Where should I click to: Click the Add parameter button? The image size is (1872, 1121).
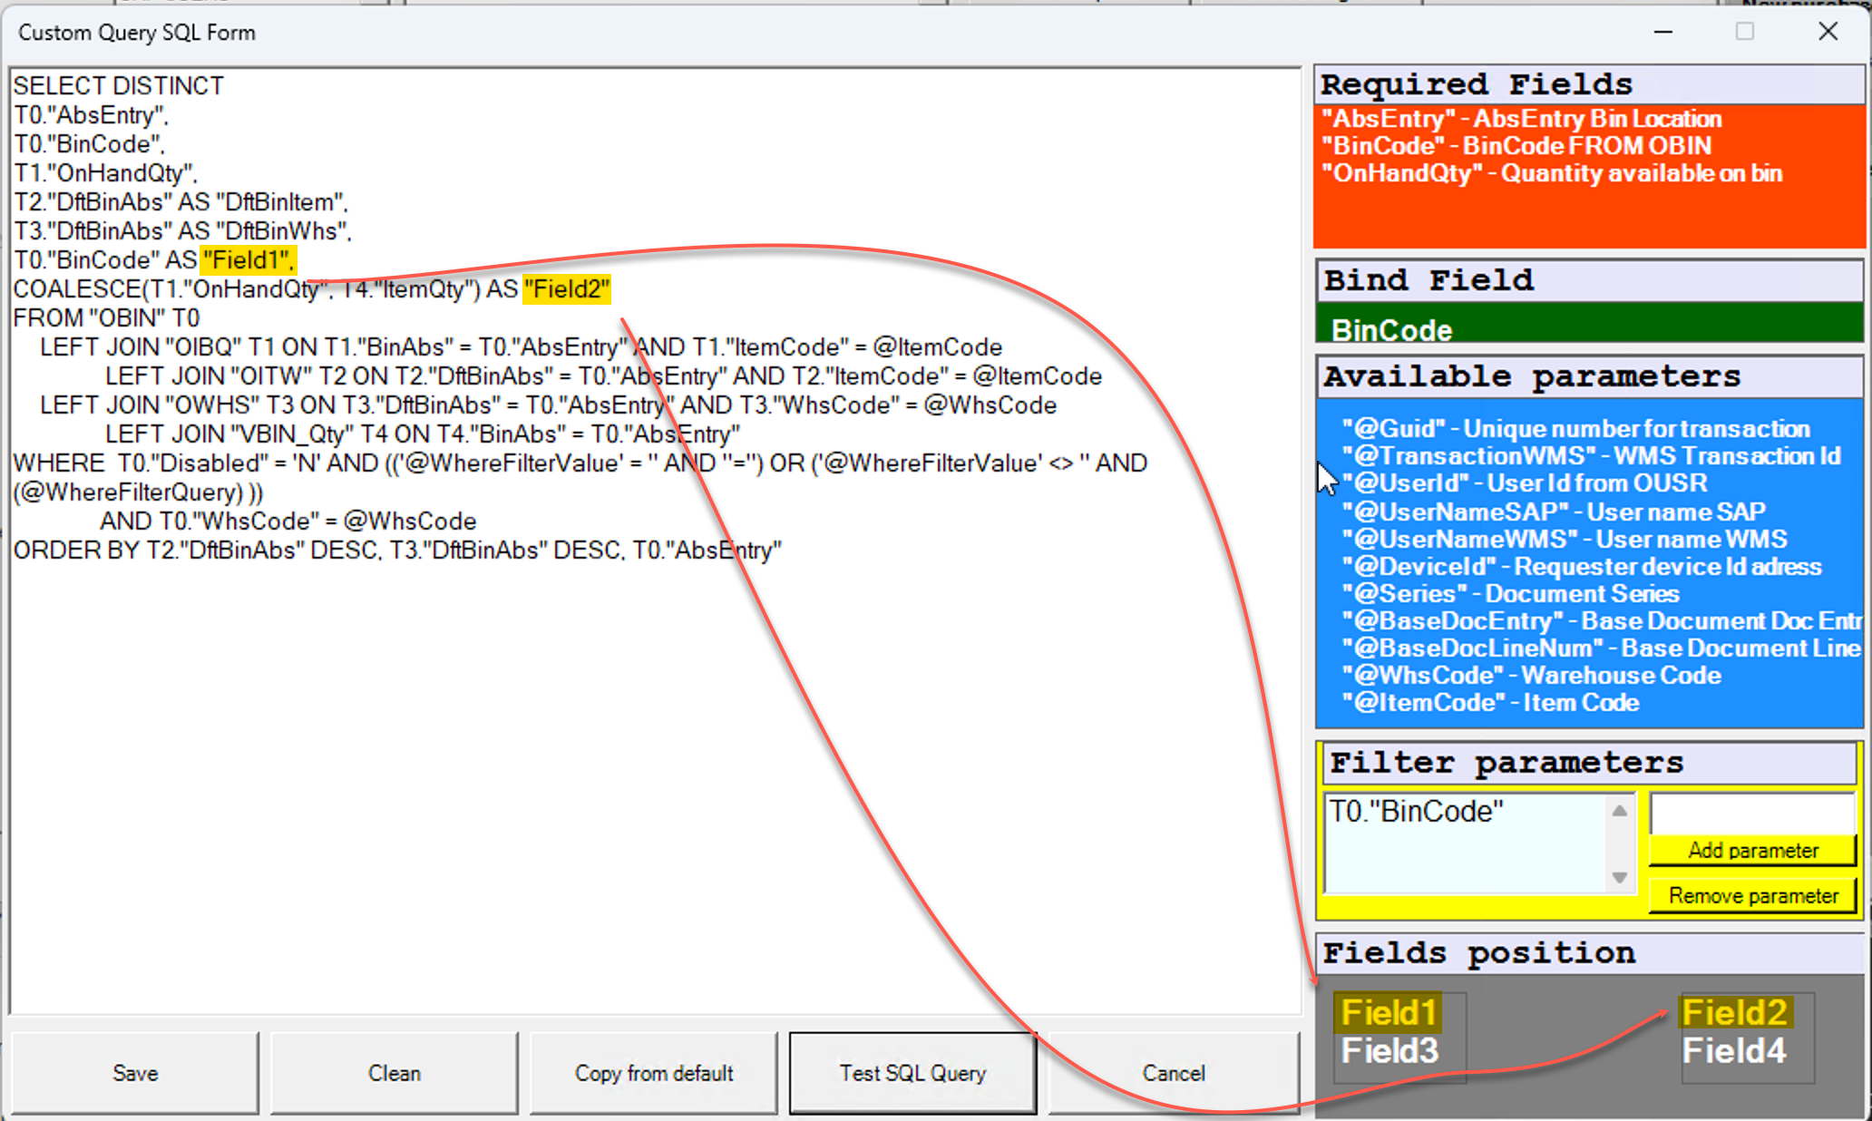pos(1751,851)
